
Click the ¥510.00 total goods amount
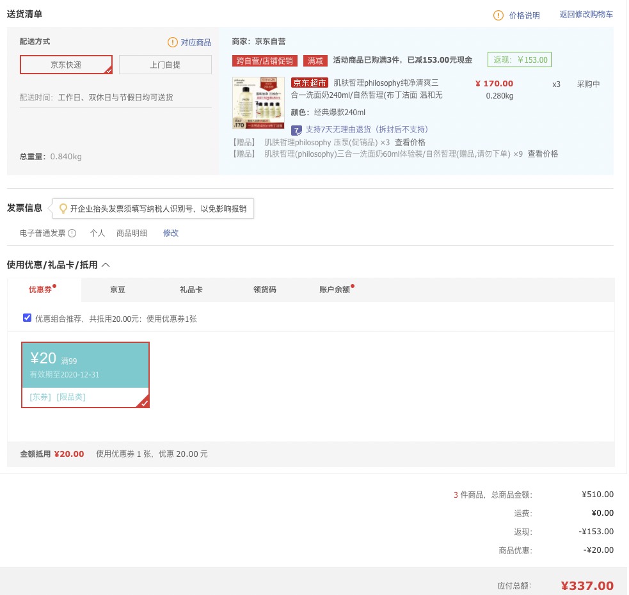(598, 495)
